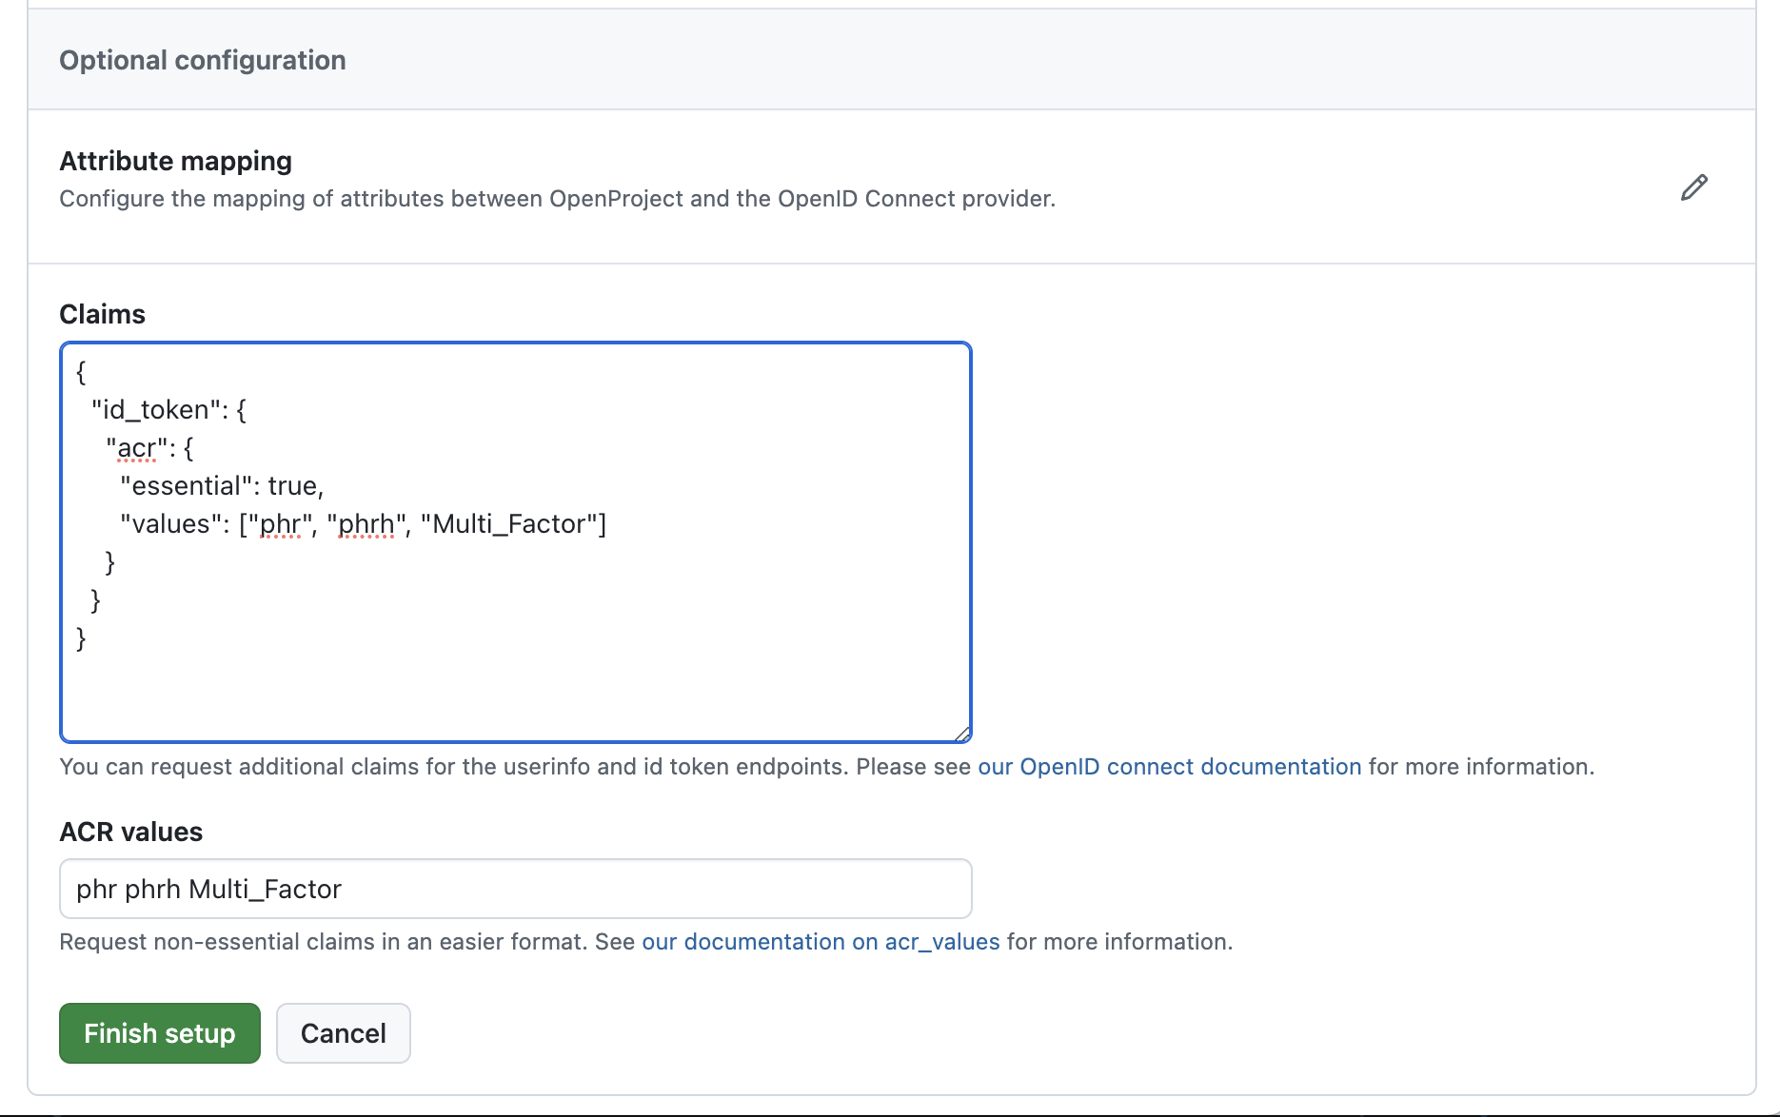Click the textarea resize grip on Claims editor
The image size is (1780, 1117).
(x=961, y=731)
